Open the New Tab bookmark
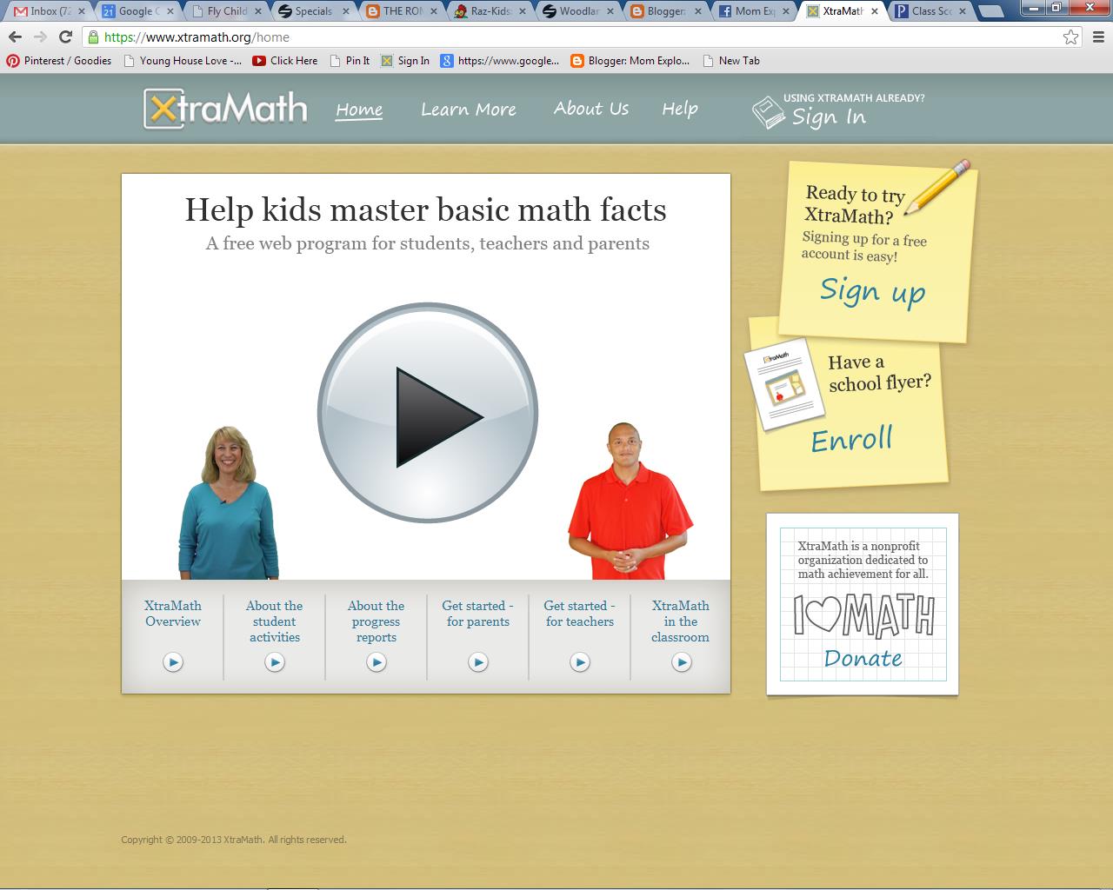 (x=731, y=61)
